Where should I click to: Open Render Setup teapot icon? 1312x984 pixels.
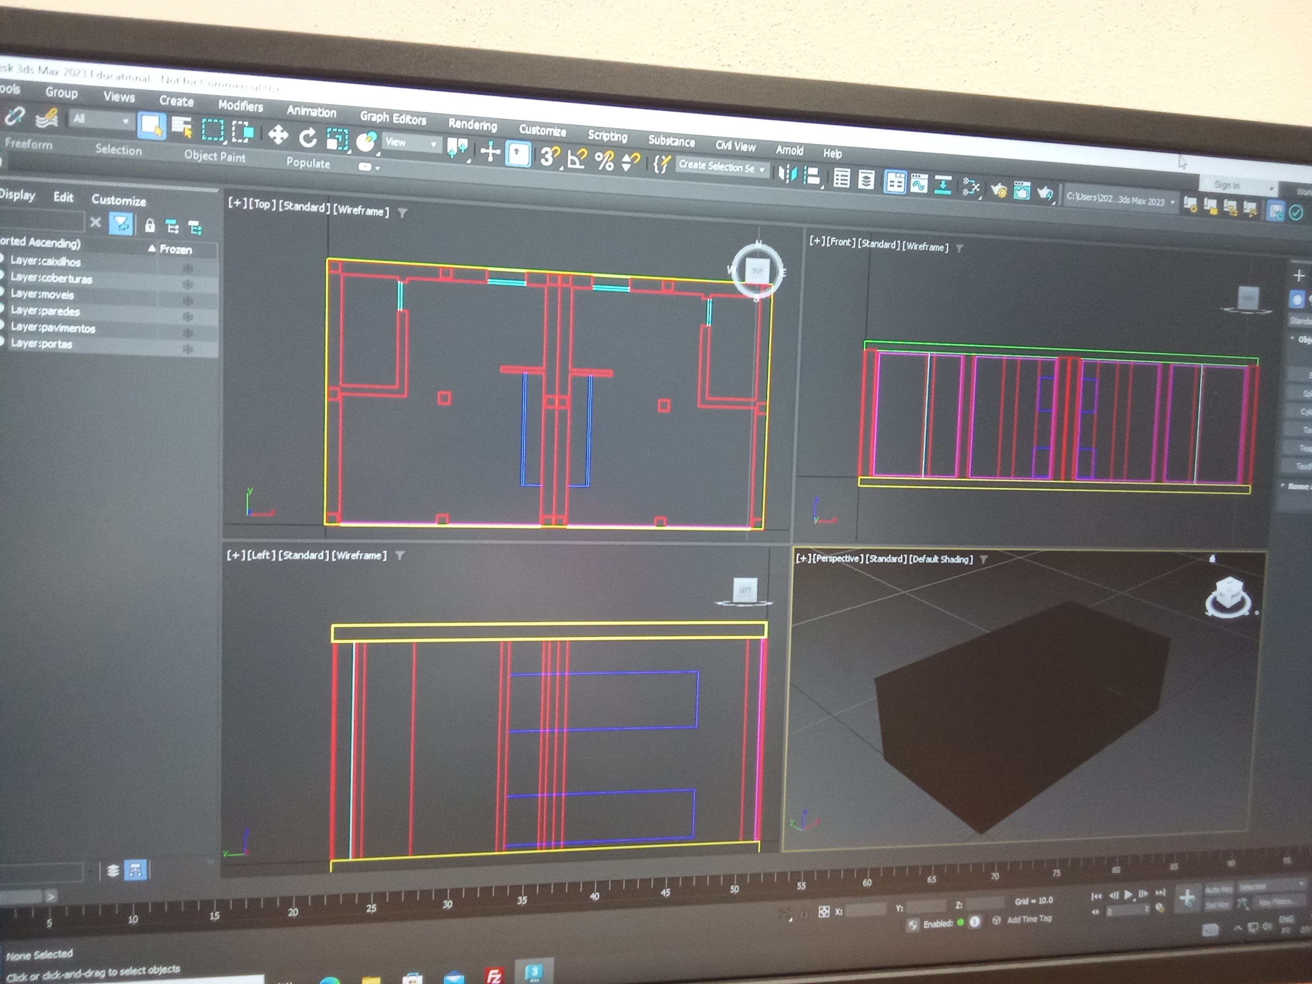click(x=999, y=191)
